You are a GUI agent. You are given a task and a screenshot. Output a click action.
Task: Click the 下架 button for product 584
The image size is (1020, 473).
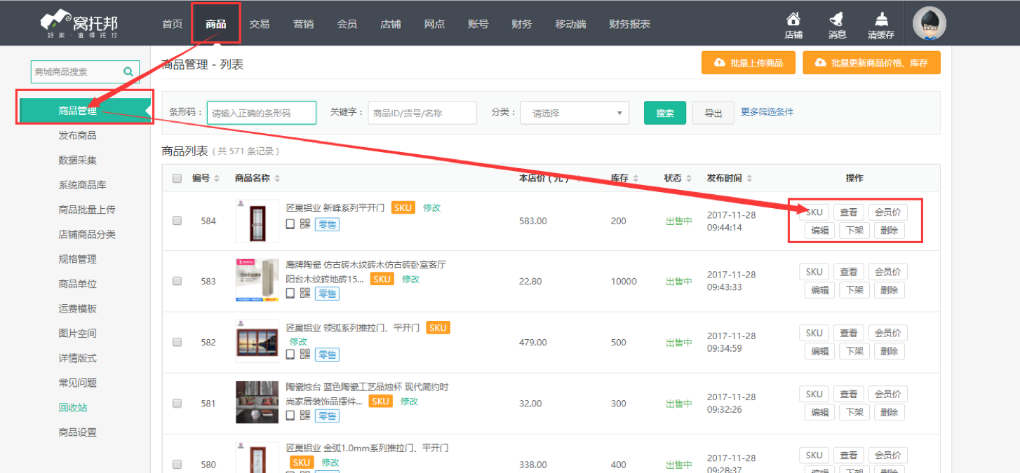pos(854,231)
